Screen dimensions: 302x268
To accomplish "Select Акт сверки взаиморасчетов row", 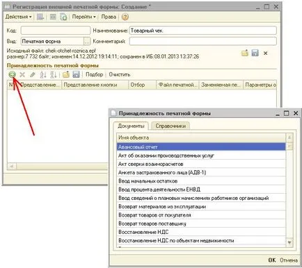I will 201,164.
